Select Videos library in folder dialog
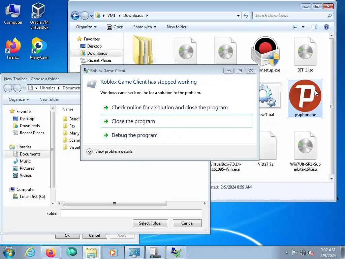345x259 pixels. point(26,175)
